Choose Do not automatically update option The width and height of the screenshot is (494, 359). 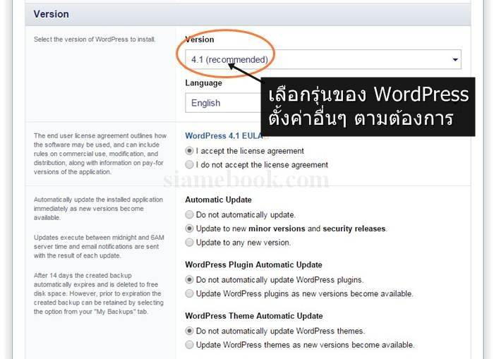pos(189,215)
